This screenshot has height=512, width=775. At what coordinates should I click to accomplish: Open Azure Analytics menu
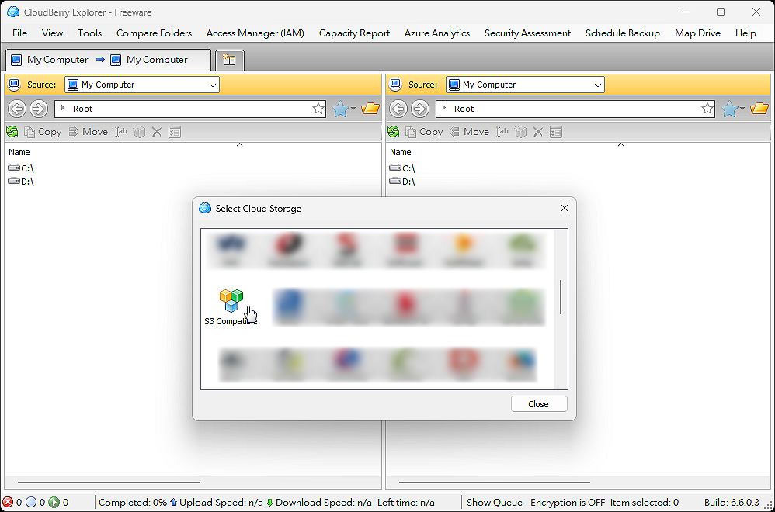[437, 33]
